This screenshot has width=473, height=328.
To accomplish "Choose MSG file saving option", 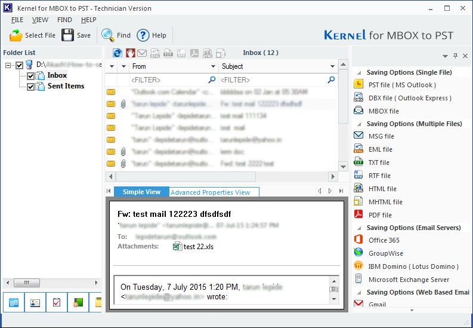I will click(381, 136).
